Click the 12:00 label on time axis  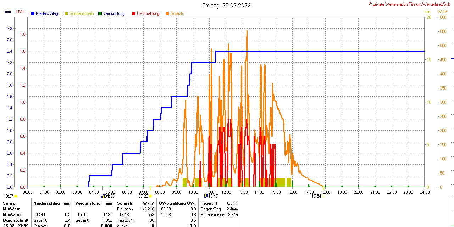[x=226, y=192]
